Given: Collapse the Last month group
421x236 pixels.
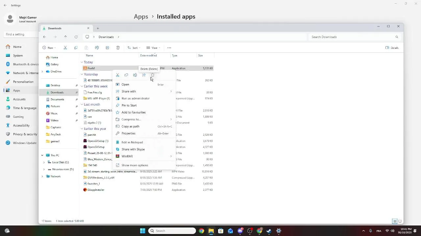Looking at the screenshot, I should (82, 105).
